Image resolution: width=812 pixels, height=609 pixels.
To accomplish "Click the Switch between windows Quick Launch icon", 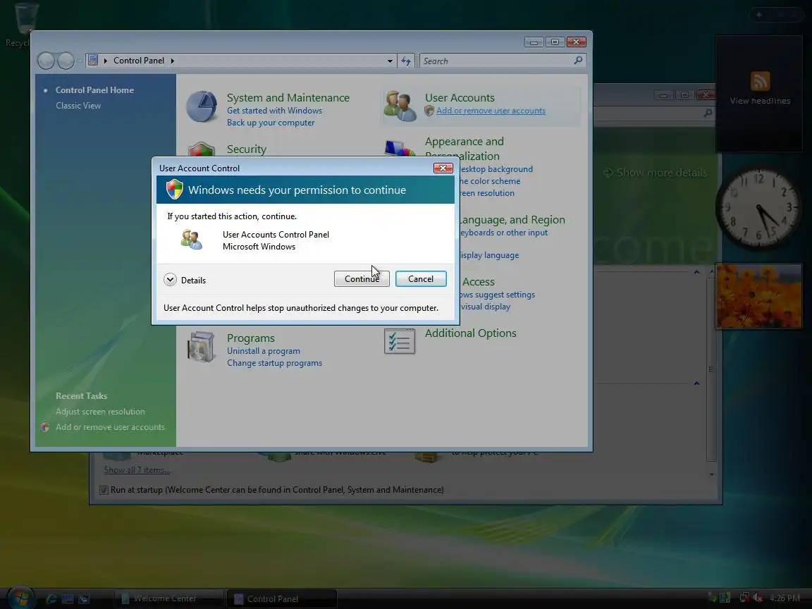I will [x=83, y=598].
